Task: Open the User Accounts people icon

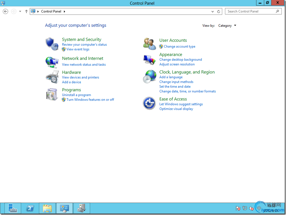Action: (149, 44)
